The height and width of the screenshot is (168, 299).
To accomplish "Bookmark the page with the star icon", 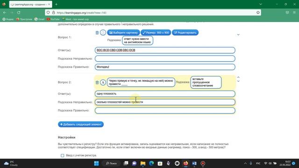I will (258, 13).
